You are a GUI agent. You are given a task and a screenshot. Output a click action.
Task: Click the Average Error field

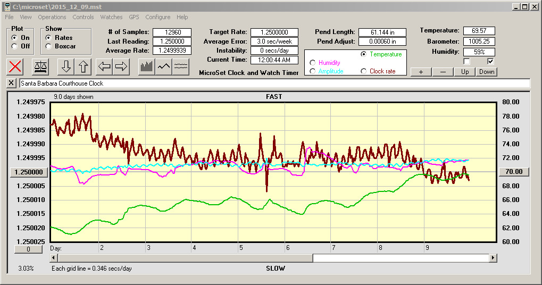coord(274,41)
